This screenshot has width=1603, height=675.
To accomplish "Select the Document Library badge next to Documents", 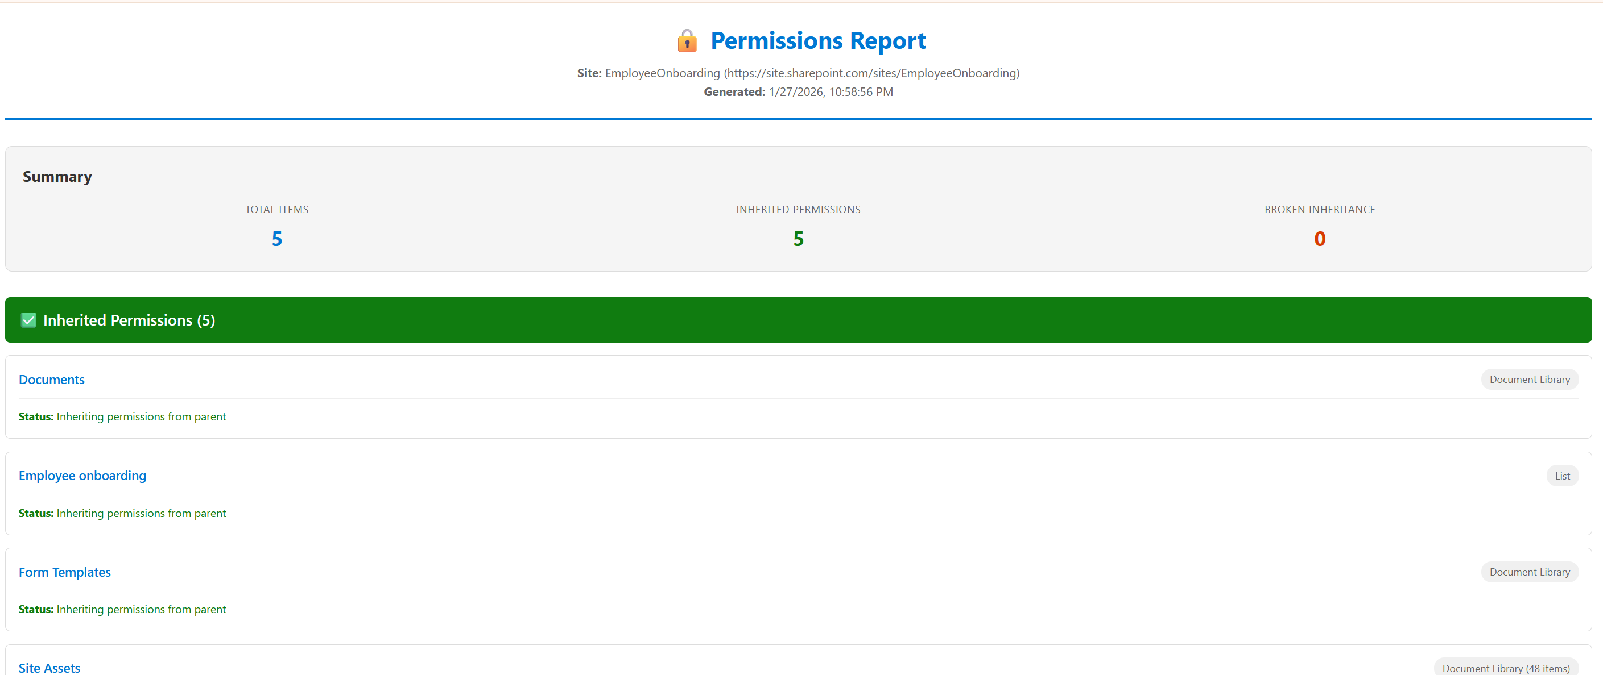I will (1530, 379).
